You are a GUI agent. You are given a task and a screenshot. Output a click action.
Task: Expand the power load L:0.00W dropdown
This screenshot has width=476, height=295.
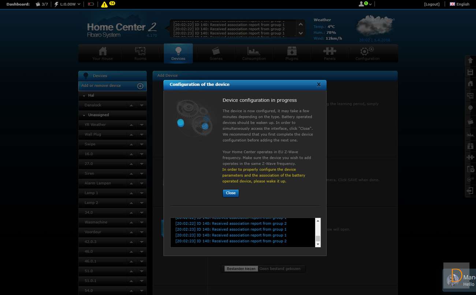[x=67, y=4]
